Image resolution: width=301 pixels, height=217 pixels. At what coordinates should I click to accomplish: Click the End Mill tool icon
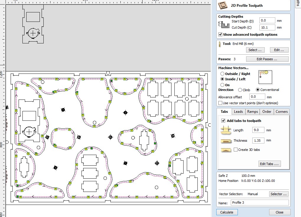pyautogui.click(x=220, y=44)
